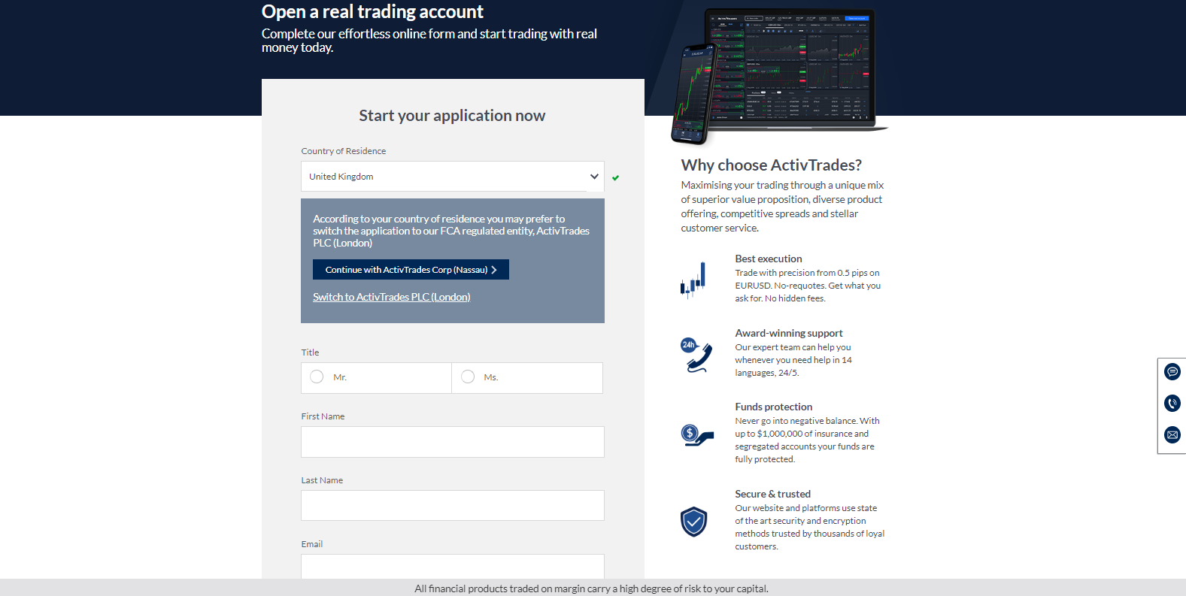Click into the Email input field
Screen dimensions: 1186x596
coord(453,567)
